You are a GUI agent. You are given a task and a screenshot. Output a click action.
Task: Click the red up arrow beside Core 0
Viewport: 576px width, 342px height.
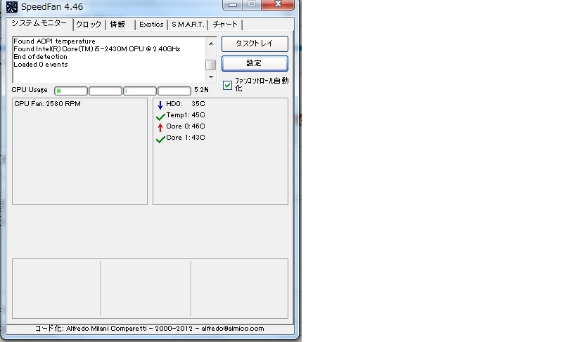160,128
